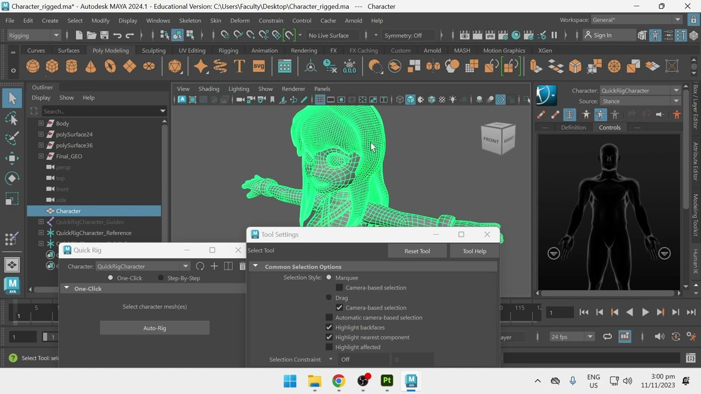The image size is (701, 394).
Task: Expand Final_GEO in the Outliner
Action: (41, 157)
